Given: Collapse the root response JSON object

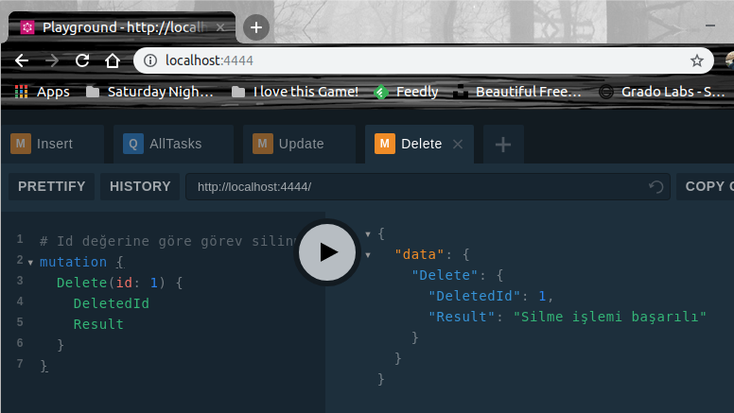Looking at the screenshot, I should (x=369, y=233).
